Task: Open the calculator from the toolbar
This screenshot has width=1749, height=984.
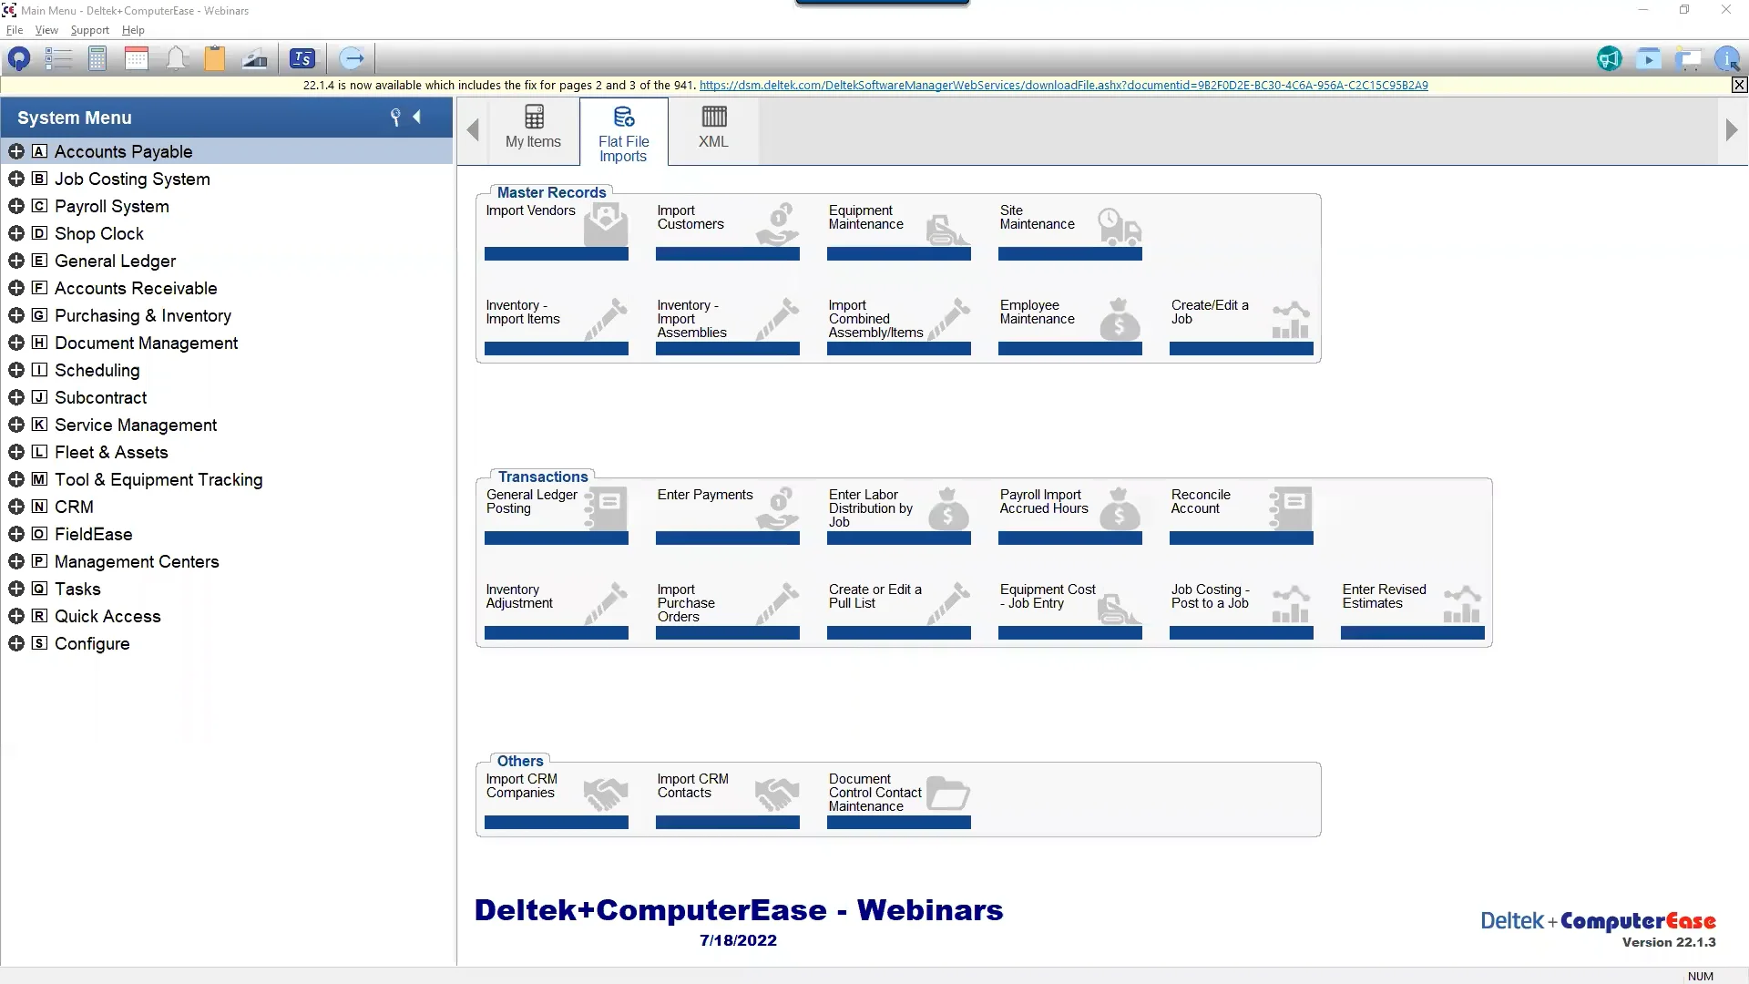Action: pos(97,57)
